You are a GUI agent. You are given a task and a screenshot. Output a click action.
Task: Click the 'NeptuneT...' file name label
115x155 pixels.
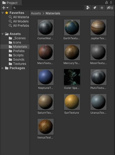tap(46, 88)
